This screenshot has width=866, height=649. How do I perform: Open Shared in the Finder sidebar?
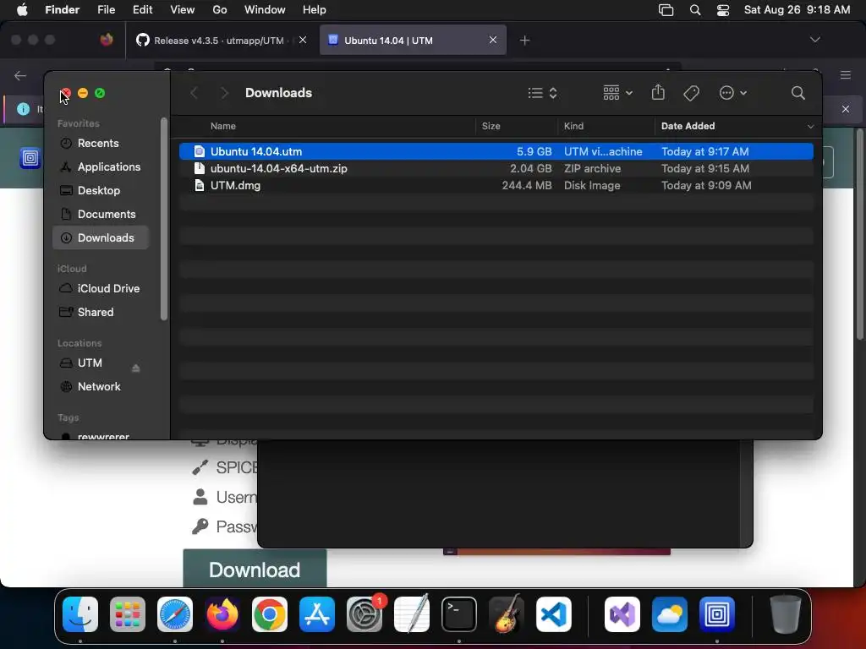pyautogui.click(x=101, y=313)
